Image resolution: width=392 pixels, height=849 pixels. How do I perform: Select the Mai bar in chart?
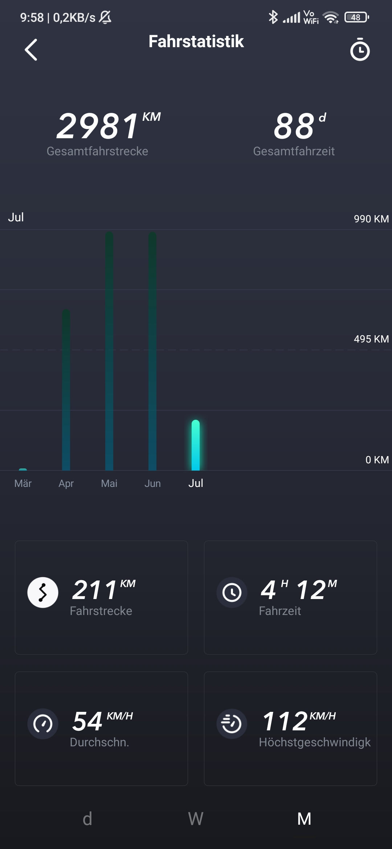pyautogui.click(x=109, y=351)
